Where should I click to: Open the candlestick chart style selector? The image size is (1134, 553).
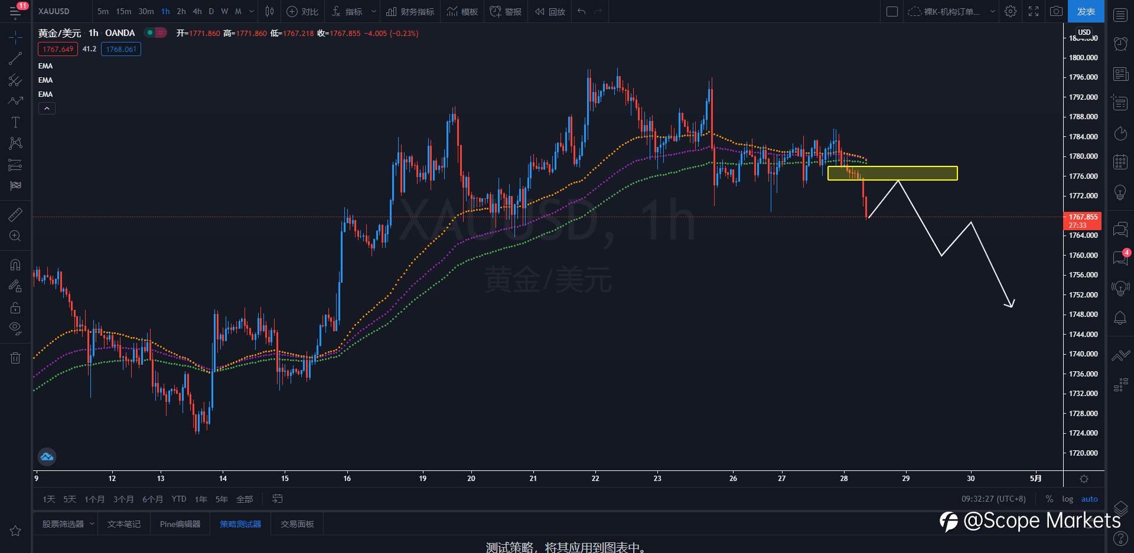270,11
